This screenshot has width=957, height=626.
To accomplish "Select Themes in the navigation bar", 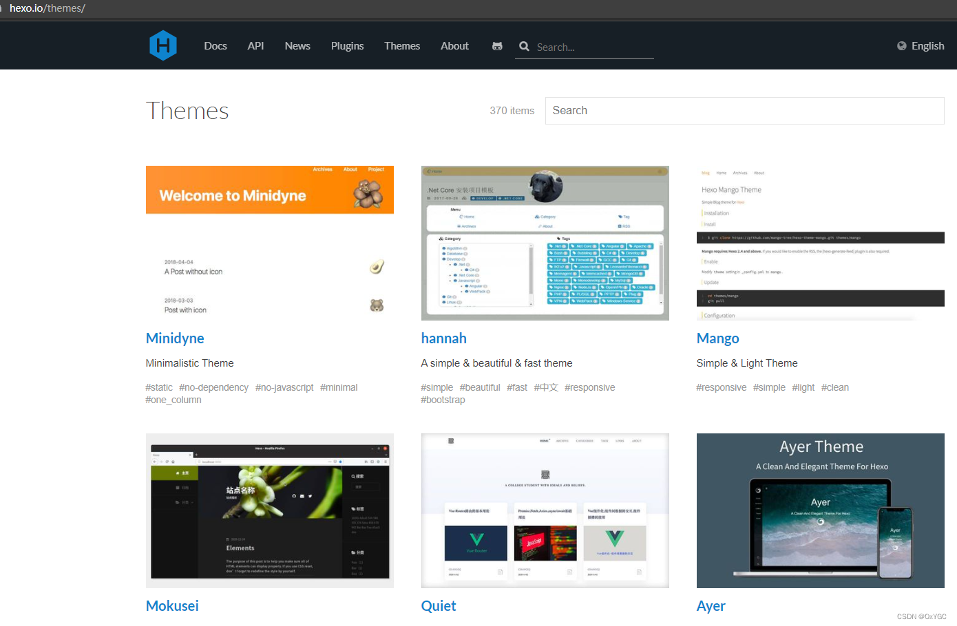I will click(x=402, y=46).
